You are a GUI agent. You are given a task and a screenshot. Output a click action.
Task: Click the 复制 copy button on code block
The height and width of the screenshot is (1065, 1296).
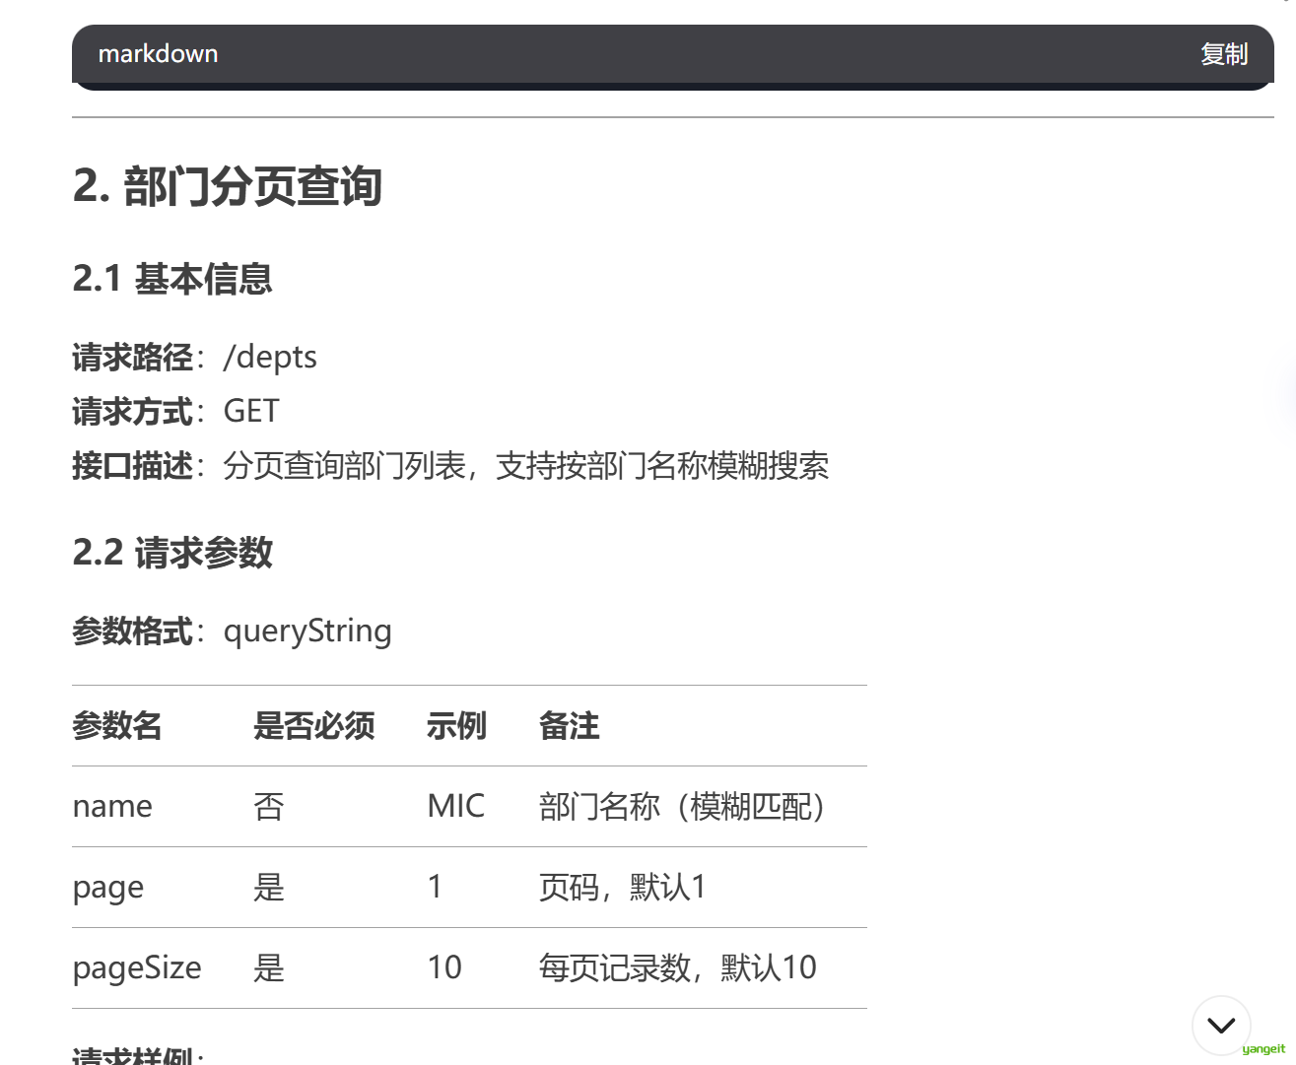click(x=1224, y=54)
